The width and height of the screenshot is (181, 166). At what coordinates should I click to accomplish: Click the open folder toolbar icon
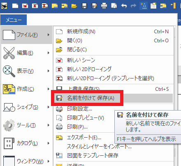tap(74, 6)
